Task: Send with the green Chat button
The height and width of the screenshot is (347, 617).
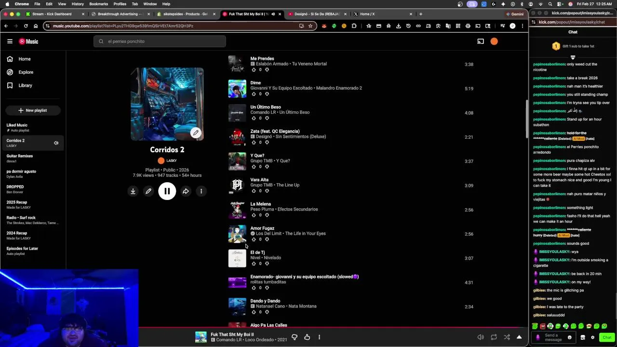Action: pos(607,337)
